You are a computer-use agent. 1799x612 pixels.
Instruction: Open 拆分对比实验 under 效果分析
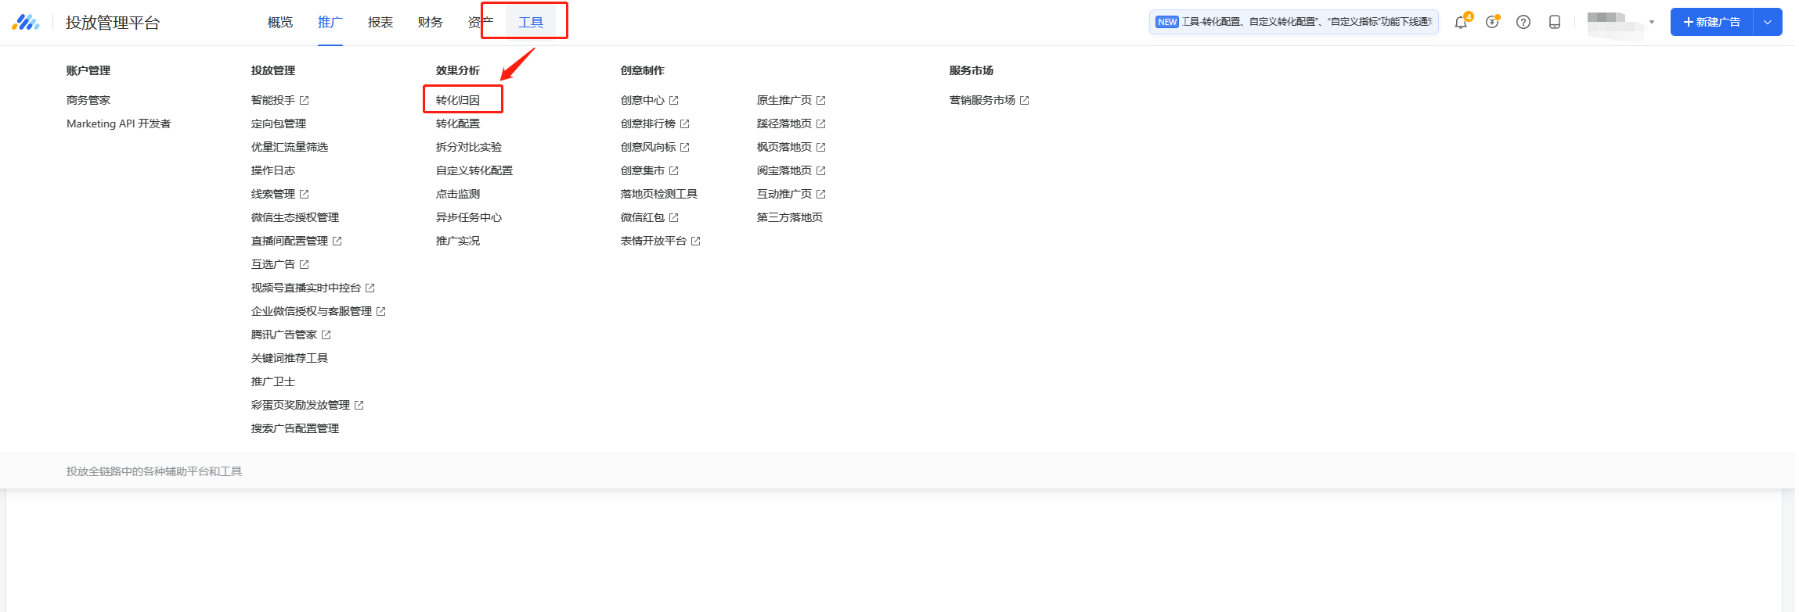click(x=469, y=147)
